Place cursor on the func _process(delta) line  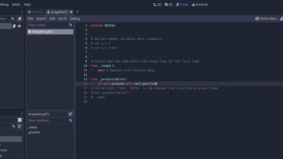pyautogui.click(x=109, y=79)
